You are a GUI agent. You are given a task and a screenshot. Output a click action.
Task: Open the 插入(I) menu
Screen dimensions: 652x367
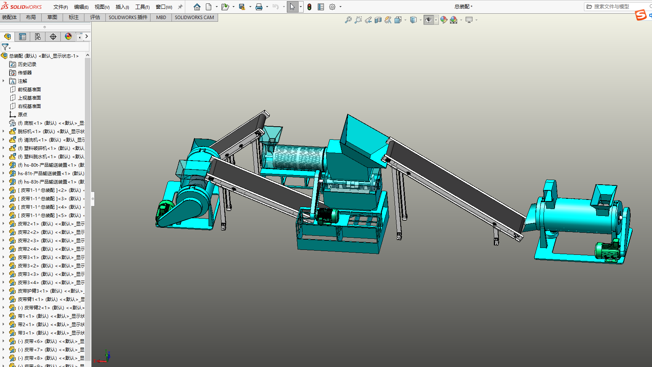pos(122,7)
